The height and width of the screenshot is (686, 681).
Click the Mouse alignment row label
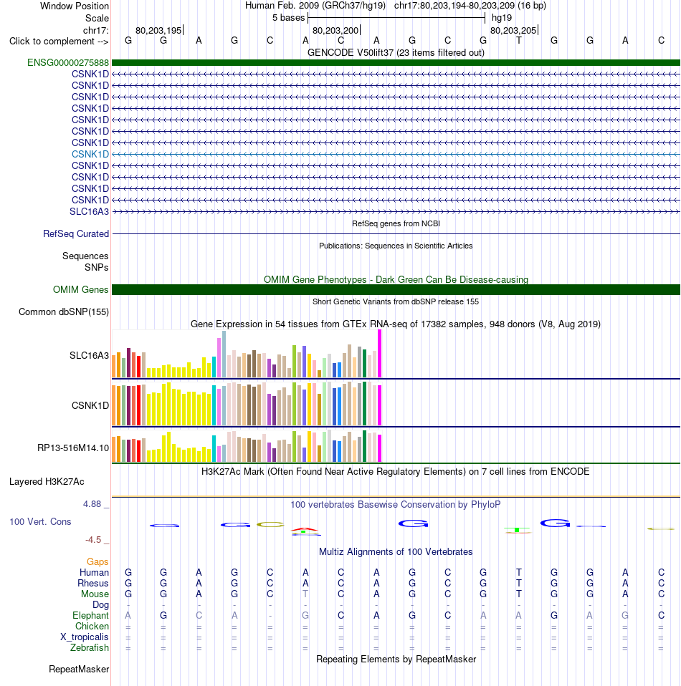click(95, 594)
